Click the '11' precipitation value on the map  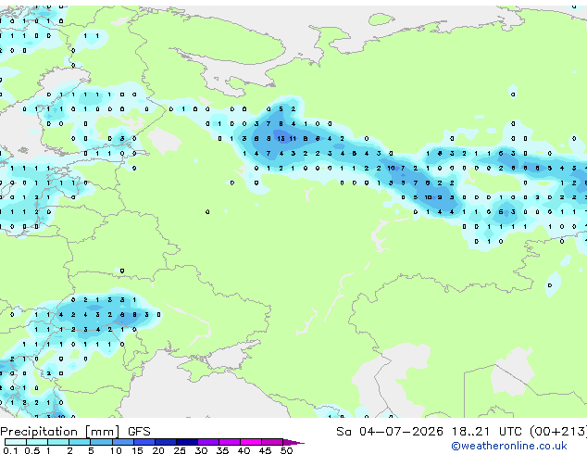pyautogui.click(x=293, y=139)
